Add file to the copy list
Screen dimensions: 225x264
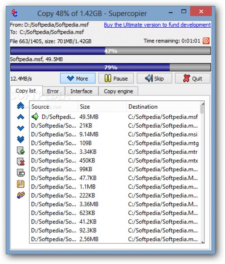point(21,150)
